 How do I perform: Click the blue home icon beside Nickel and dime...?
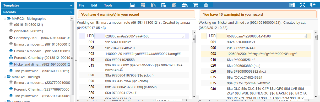11,64
